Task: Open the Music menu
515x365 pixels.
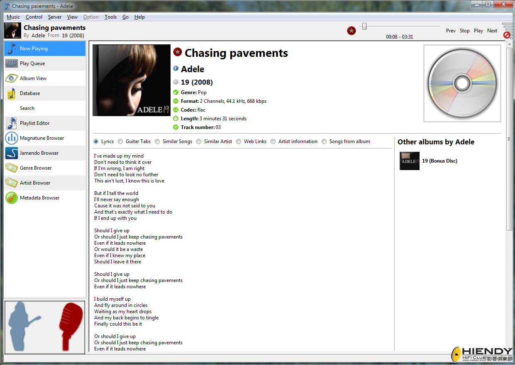Action: (13, 17)
